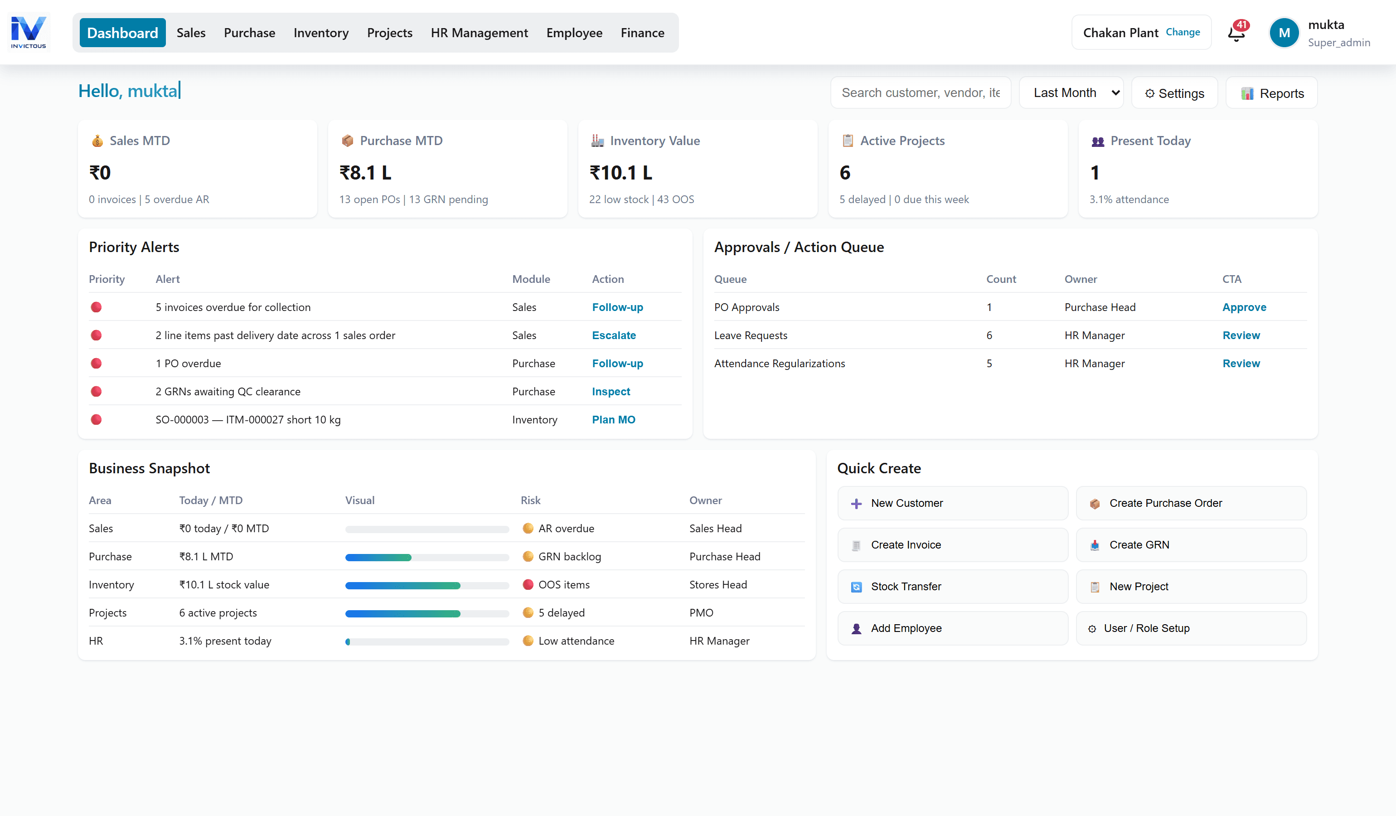Click the Inventory Value factory icon
Viewport: 1396px width, 816px height.
tap(597, 141)
